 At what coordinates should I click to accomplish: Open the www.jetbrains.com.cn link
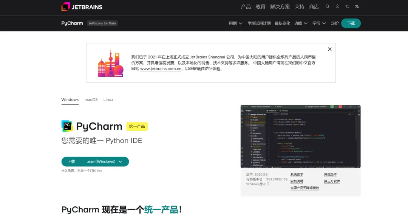tap(161, 69)
